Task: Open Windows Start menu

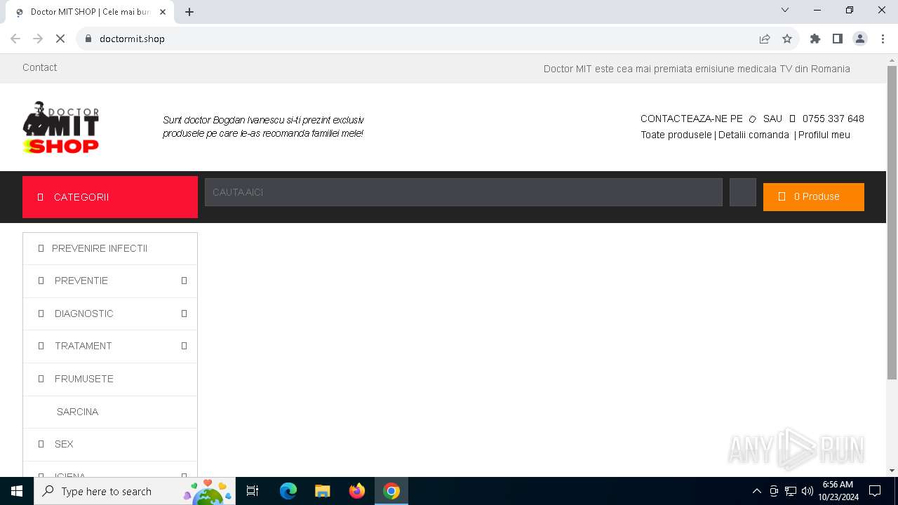Action: [x=17, y=491]
